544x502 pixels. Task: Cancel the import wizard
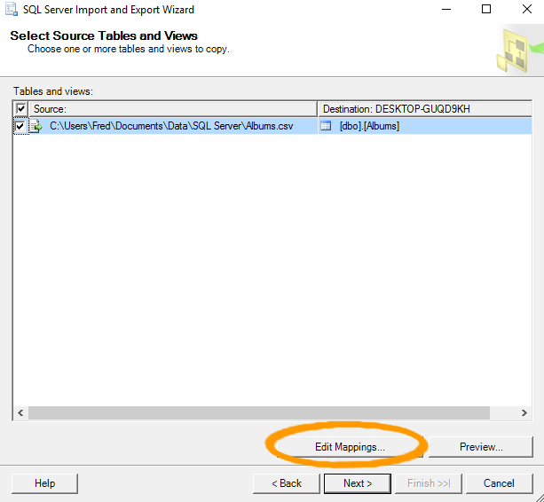499,483
